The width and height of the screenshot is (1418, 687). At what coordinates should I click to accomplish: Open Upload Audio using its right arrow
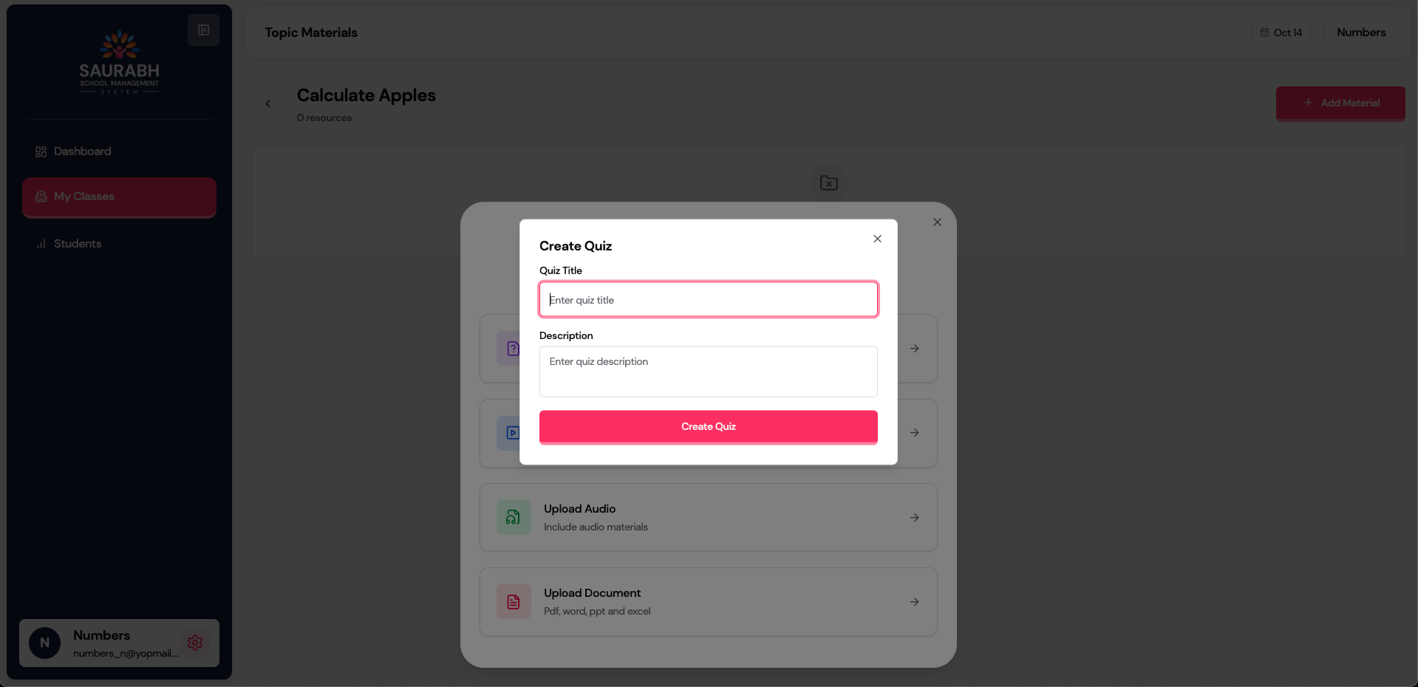pos(914,518)
